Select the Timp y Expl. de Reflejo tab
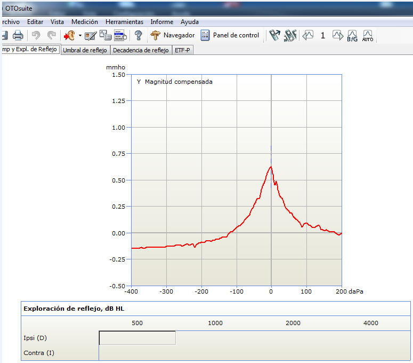The width and height of the screenshot is (413, 363). pos(30,49)
